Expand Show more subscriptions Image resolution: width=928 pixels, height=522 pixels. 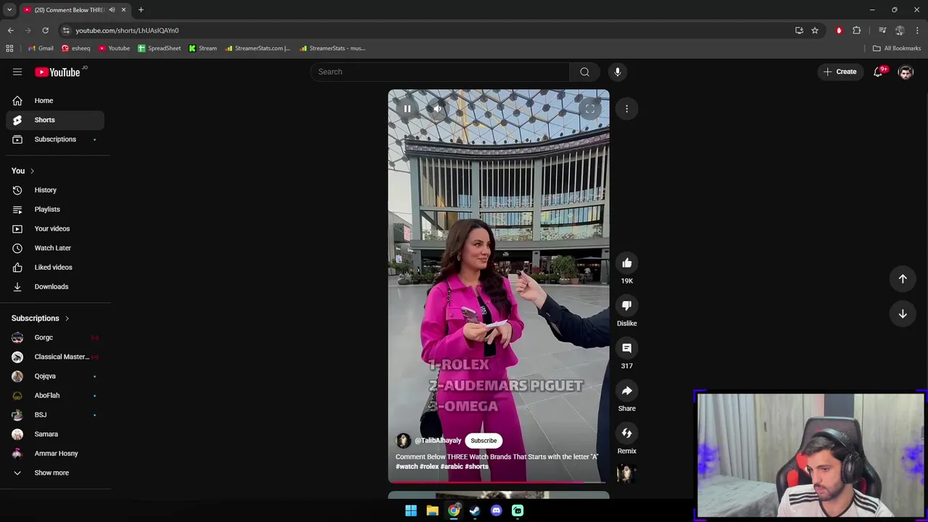point(55,473)
